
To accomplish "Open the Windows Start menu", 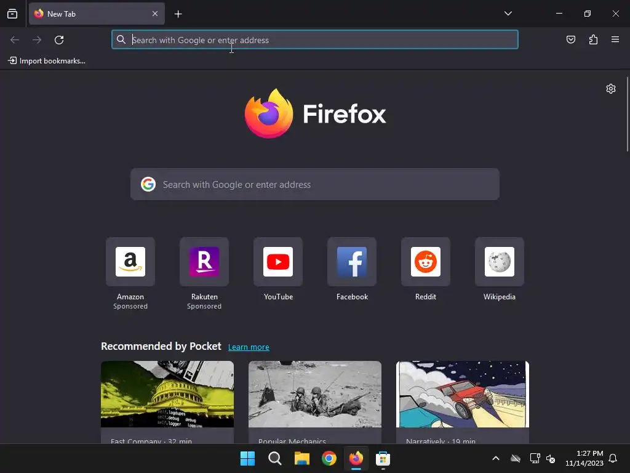I will [x=247, y=458].
